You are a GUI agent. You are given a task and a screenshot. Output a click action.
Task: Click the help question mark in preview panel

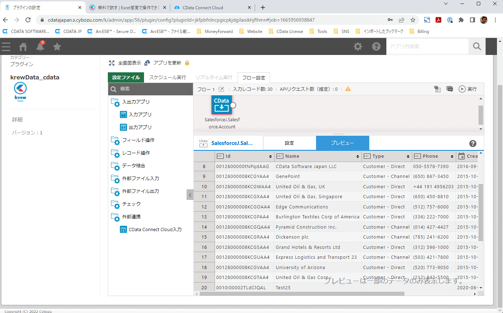click(472, 144)
